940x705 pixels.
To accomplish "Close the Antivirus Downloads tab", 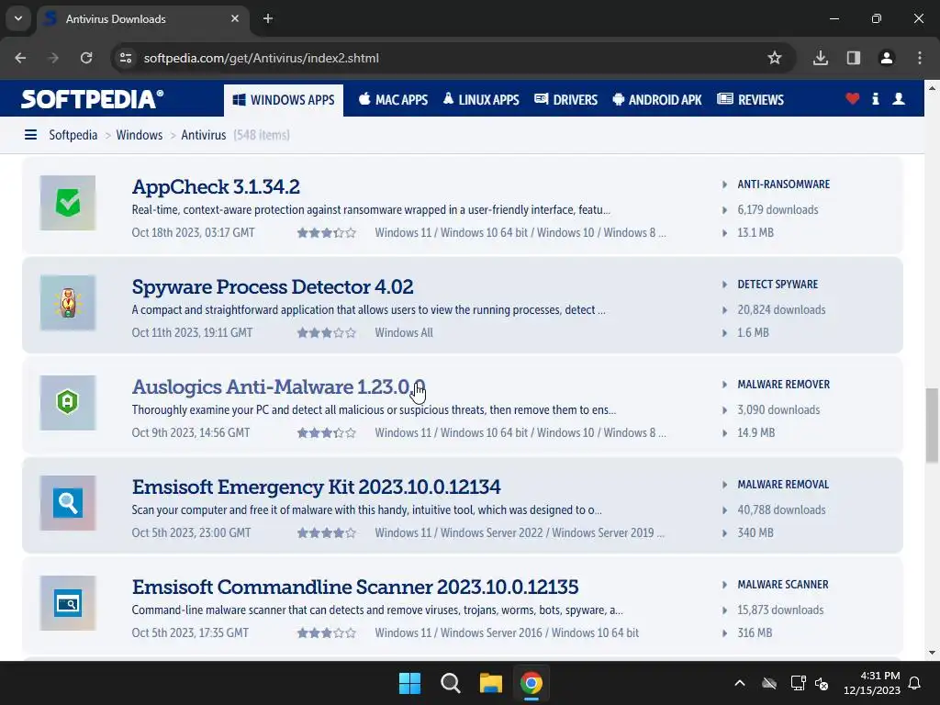I will tap(235, 18).
